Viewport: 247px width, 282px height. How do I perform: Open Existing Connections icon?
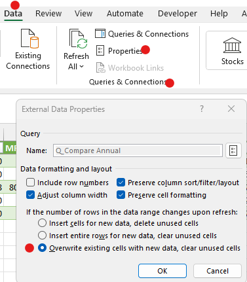(x=29, y=39)
